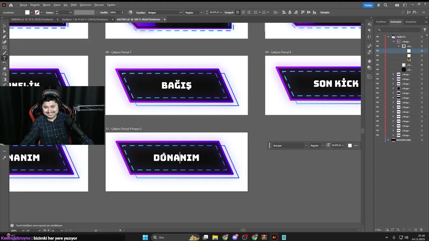This screenshot has width=429, height=241.
Task: Click the stroke color swatch in control bar
Action: coord(37,12)
